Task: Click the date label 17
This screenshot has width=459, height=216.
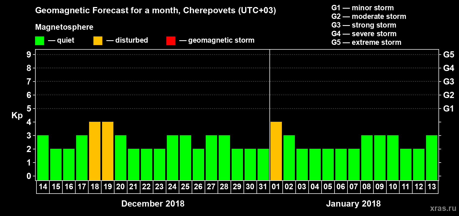Action: (x=82, y=187)
